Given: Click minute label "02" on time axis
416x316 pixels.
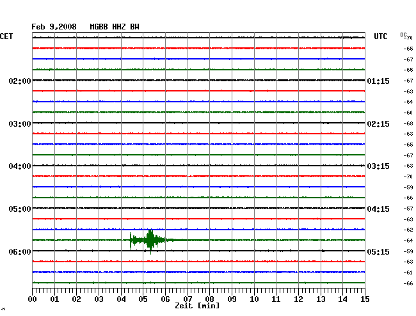Looking at the screenshot, I should tap(76, 299).
